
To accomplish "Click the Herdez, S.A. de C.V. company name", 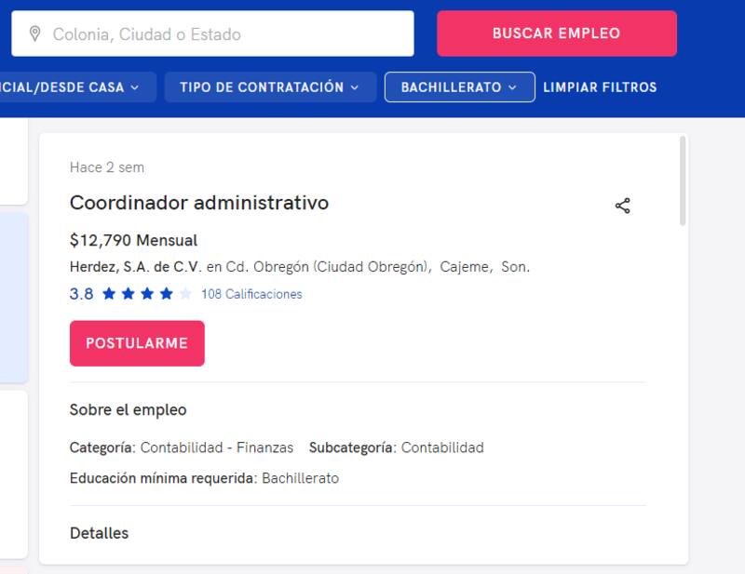I will (x=135, y=267).
